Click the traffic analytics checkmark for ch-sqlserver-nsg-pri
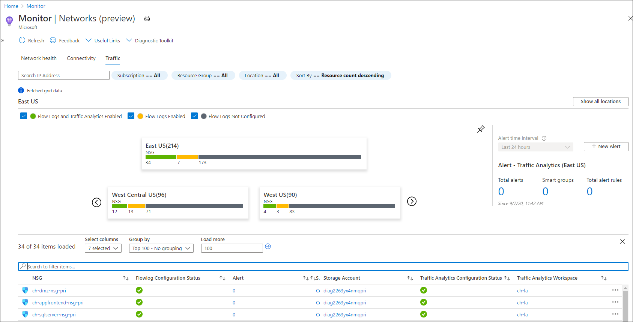The width and height of the screenshot is (633, 322). tap(424, 314)
